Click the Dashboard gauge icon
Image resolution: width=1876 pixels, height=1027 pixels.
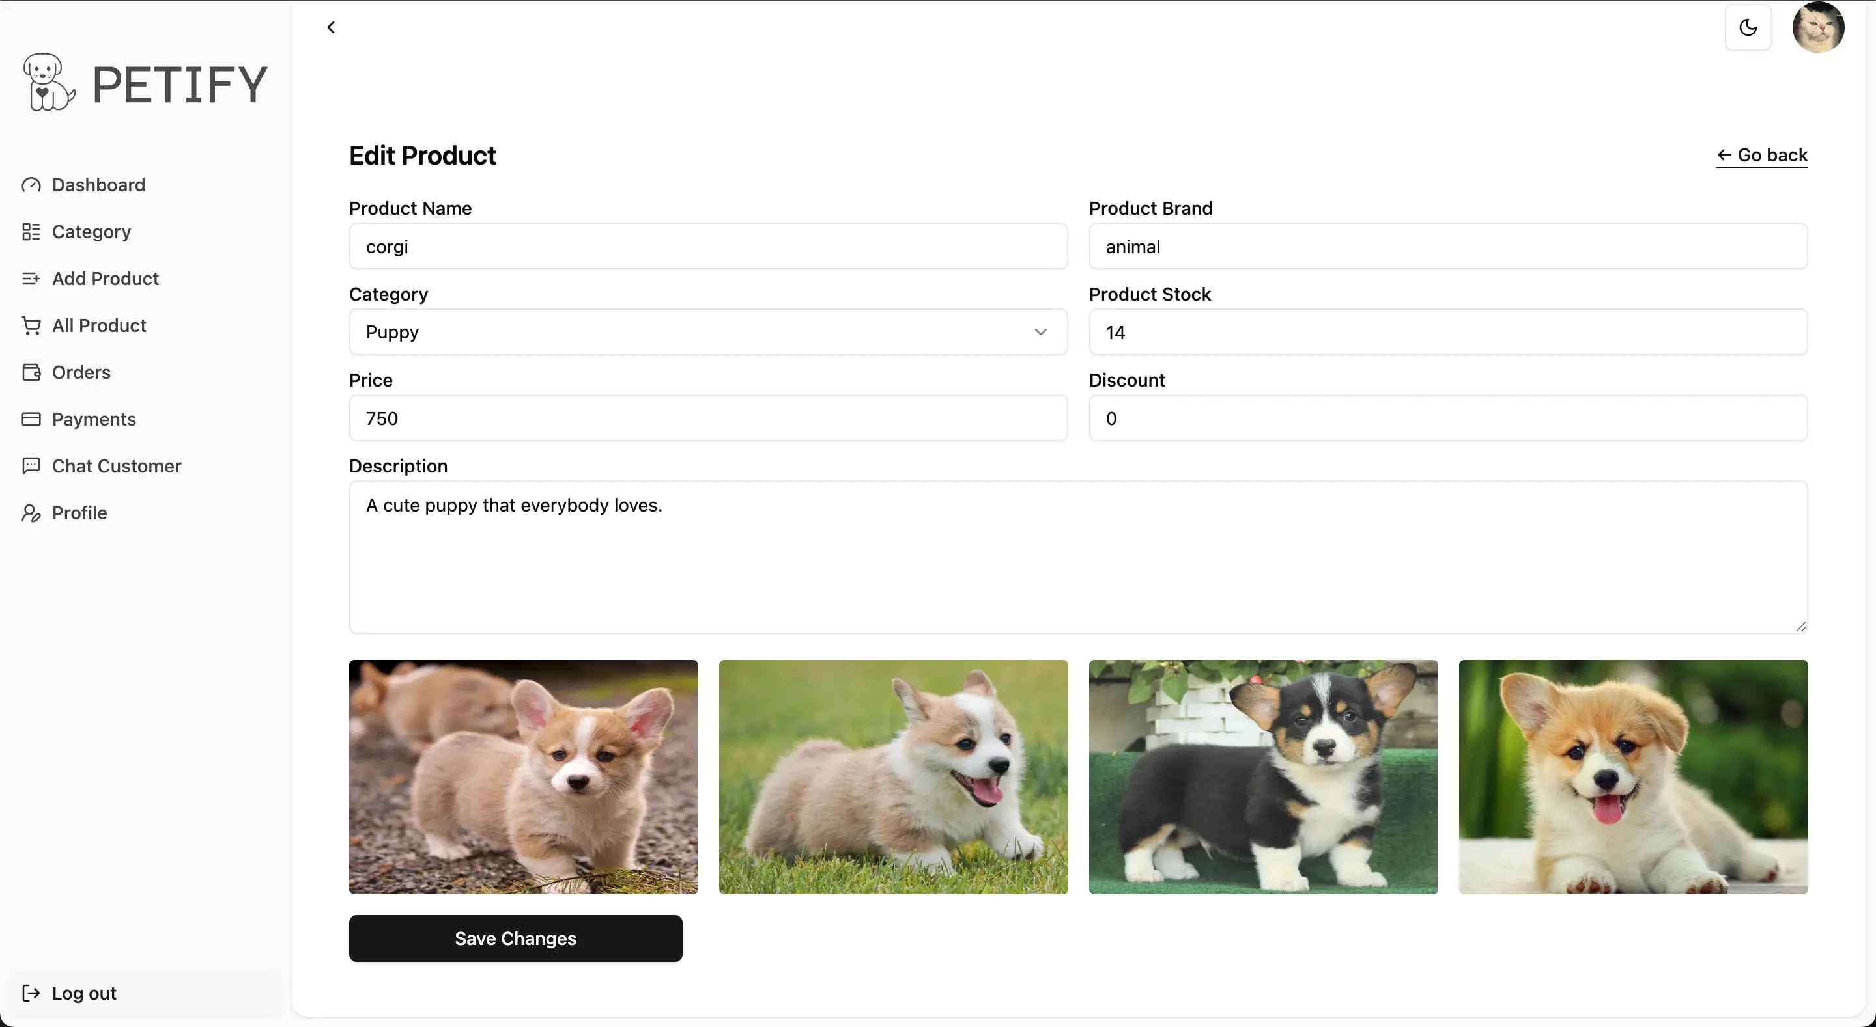pyautogui.click(x=31, y=185)
